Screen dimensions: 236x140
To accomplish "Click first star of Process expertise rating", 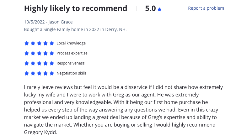I will 27,53.
